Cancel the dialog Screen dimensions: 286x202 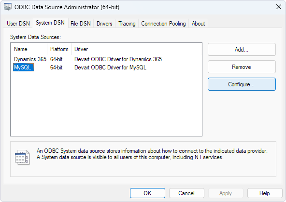click(x=186, y=193)
